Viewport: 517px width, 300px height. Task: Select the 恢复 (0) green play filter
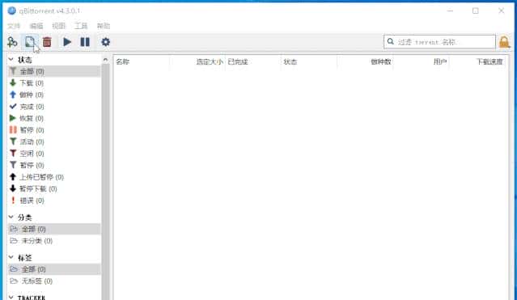click(54, 118)
